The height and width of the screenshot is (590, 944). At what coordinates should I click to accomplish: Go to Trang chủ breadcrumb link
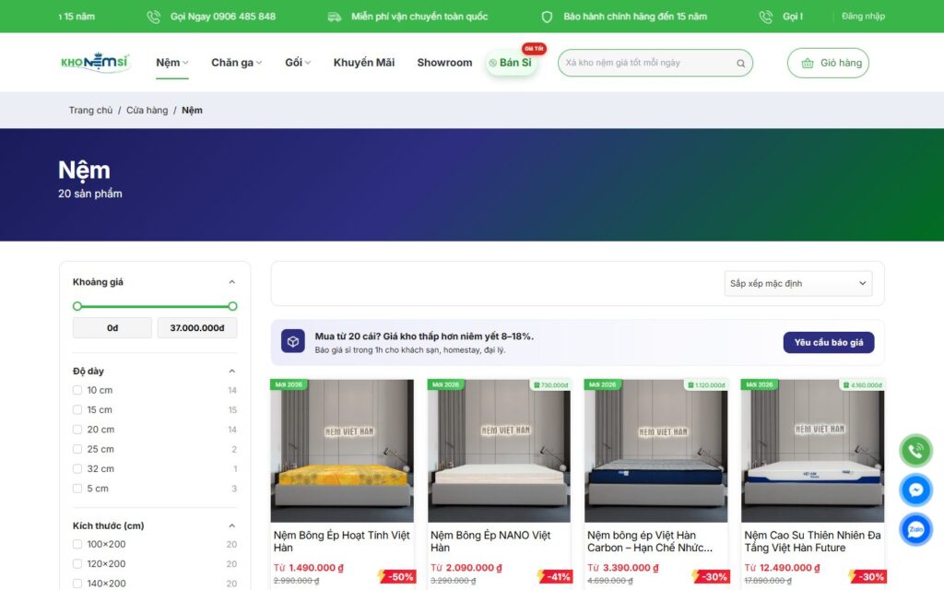pos(90,111)
